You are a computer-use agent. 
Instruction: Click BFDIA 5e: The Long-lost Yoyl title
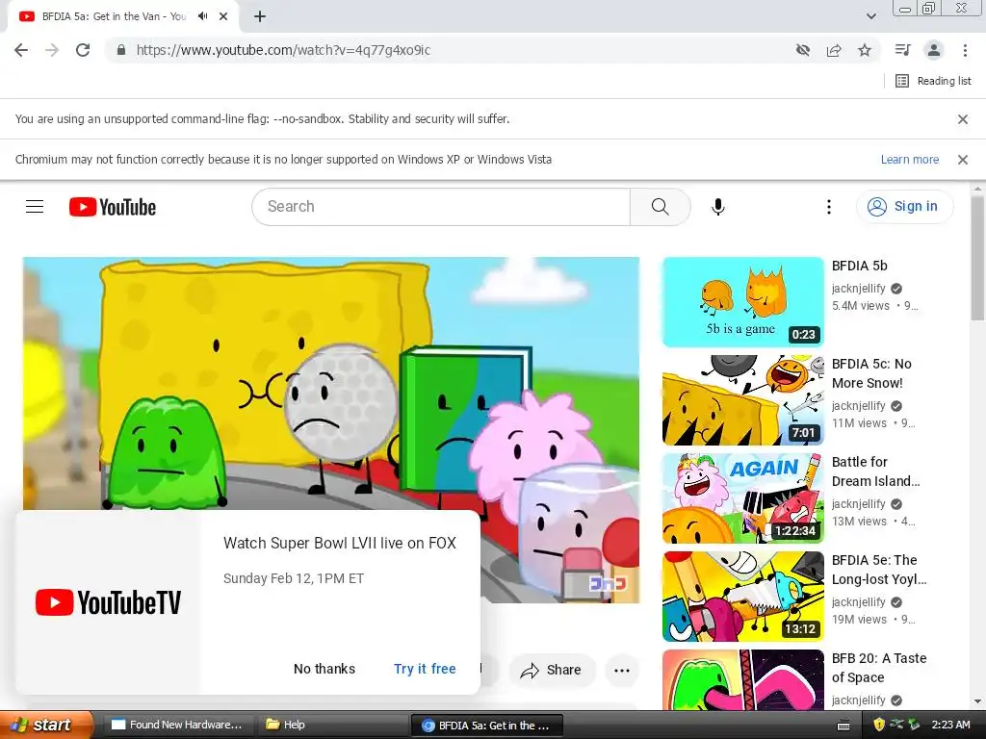coord(878,570)
